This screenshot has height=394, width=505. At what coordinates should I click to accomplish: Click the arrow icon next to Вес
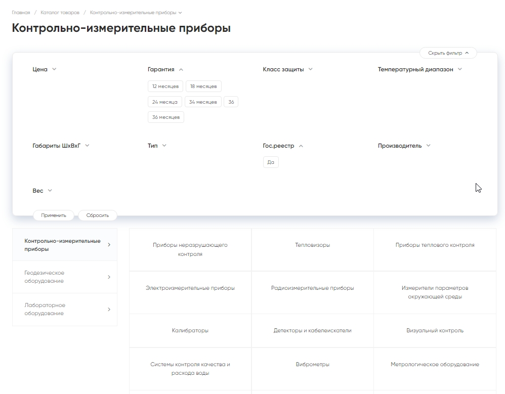click(x=50, y=191)
